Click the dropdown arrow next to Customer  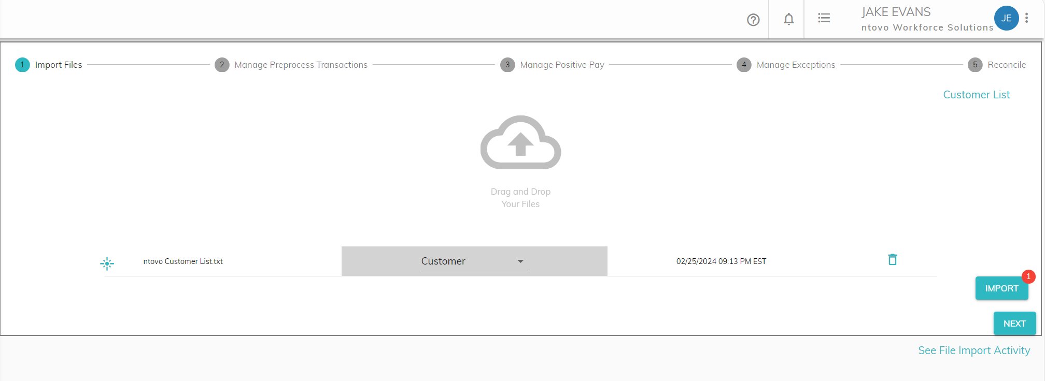pyautogui.click(x=520, y=261)
